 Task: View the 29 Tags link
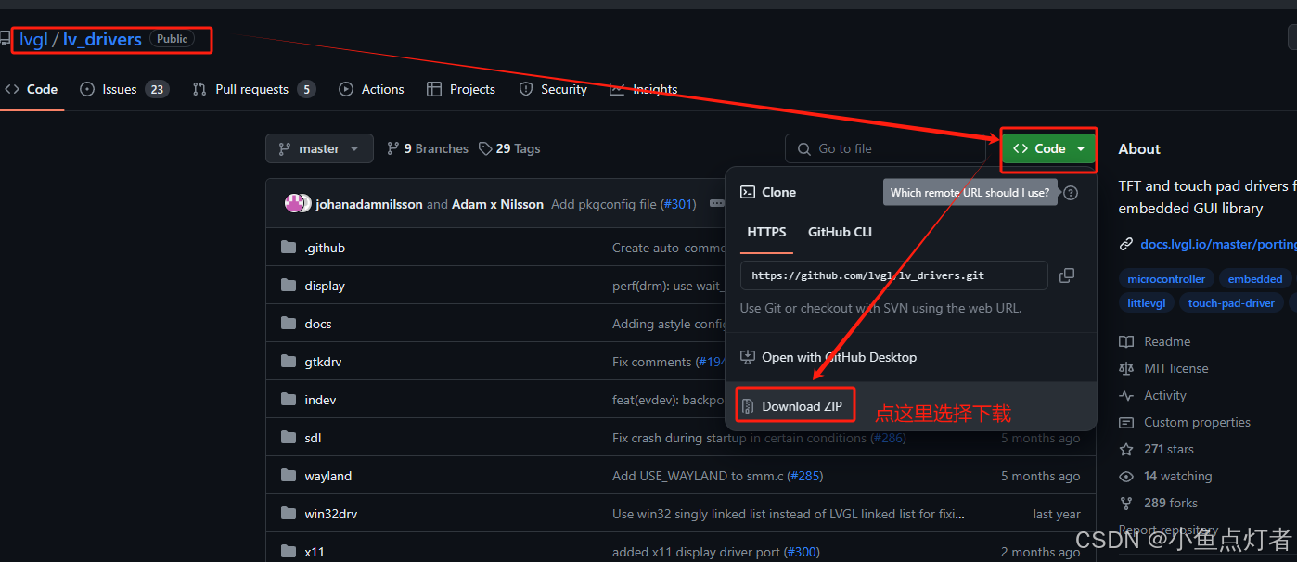tap(509, 148)
